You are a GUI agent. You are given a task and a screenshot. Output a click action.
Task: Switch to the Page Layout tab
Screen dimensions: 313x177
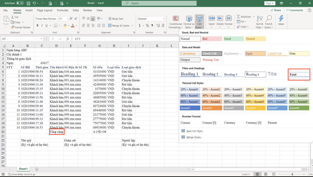(45, 10)
